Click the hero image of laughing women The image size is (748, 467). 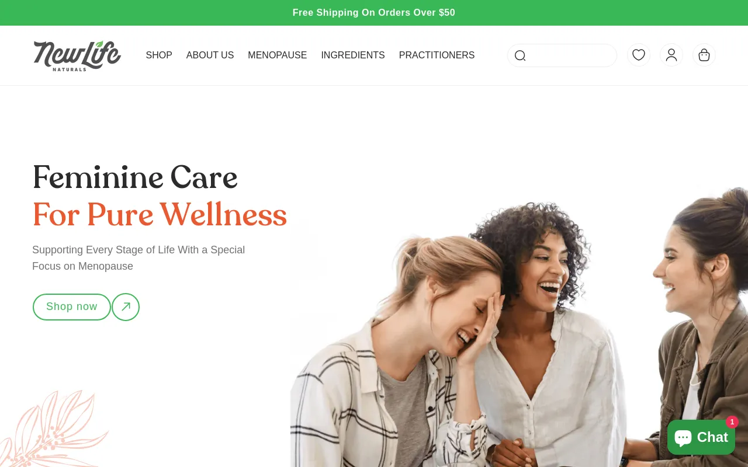pos(519,327)
